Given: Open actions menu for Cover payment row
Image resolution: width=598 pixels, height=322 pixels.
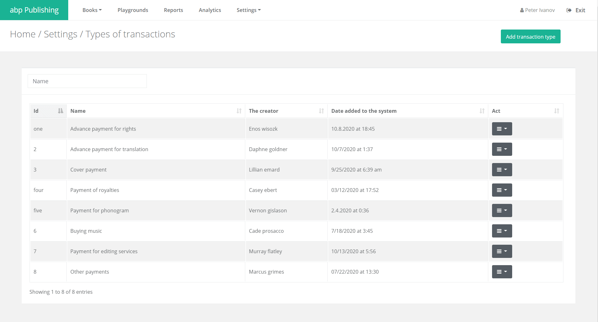Looking at the screenshot, I should [x=502, y=170].
